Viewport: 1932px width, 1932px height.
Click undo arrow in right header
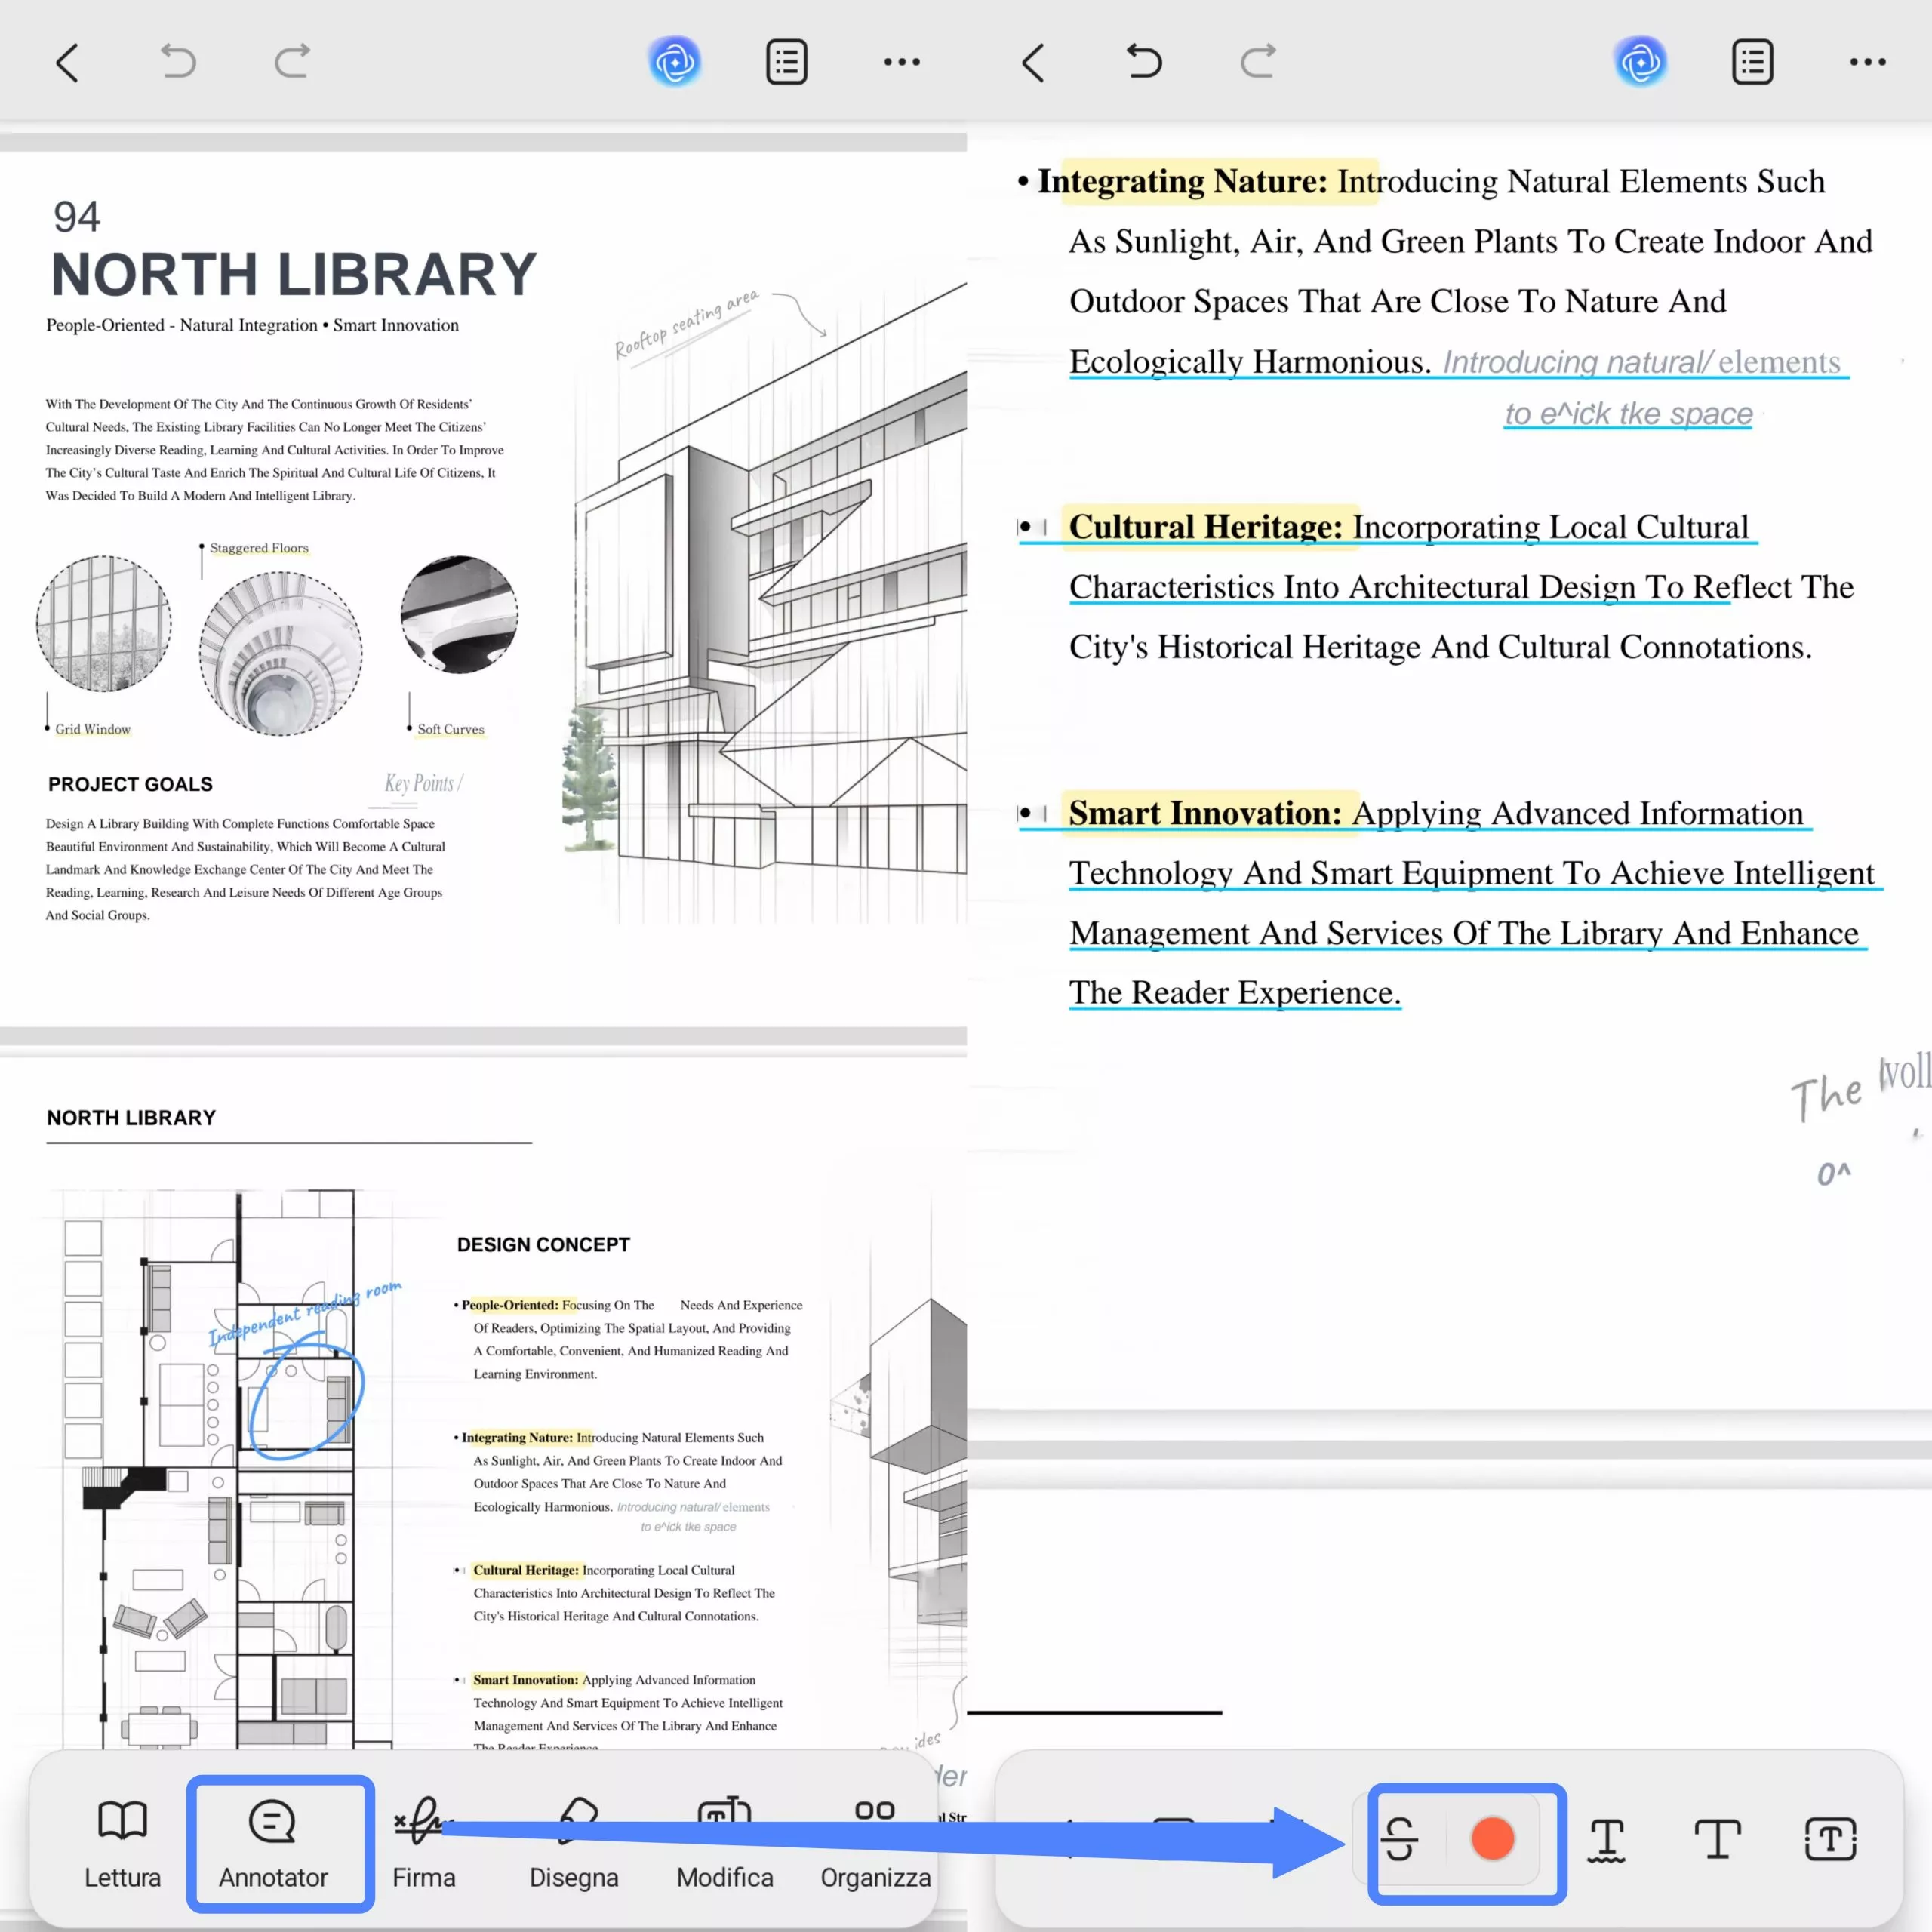pyautogui.click(x=1144, y=62)
